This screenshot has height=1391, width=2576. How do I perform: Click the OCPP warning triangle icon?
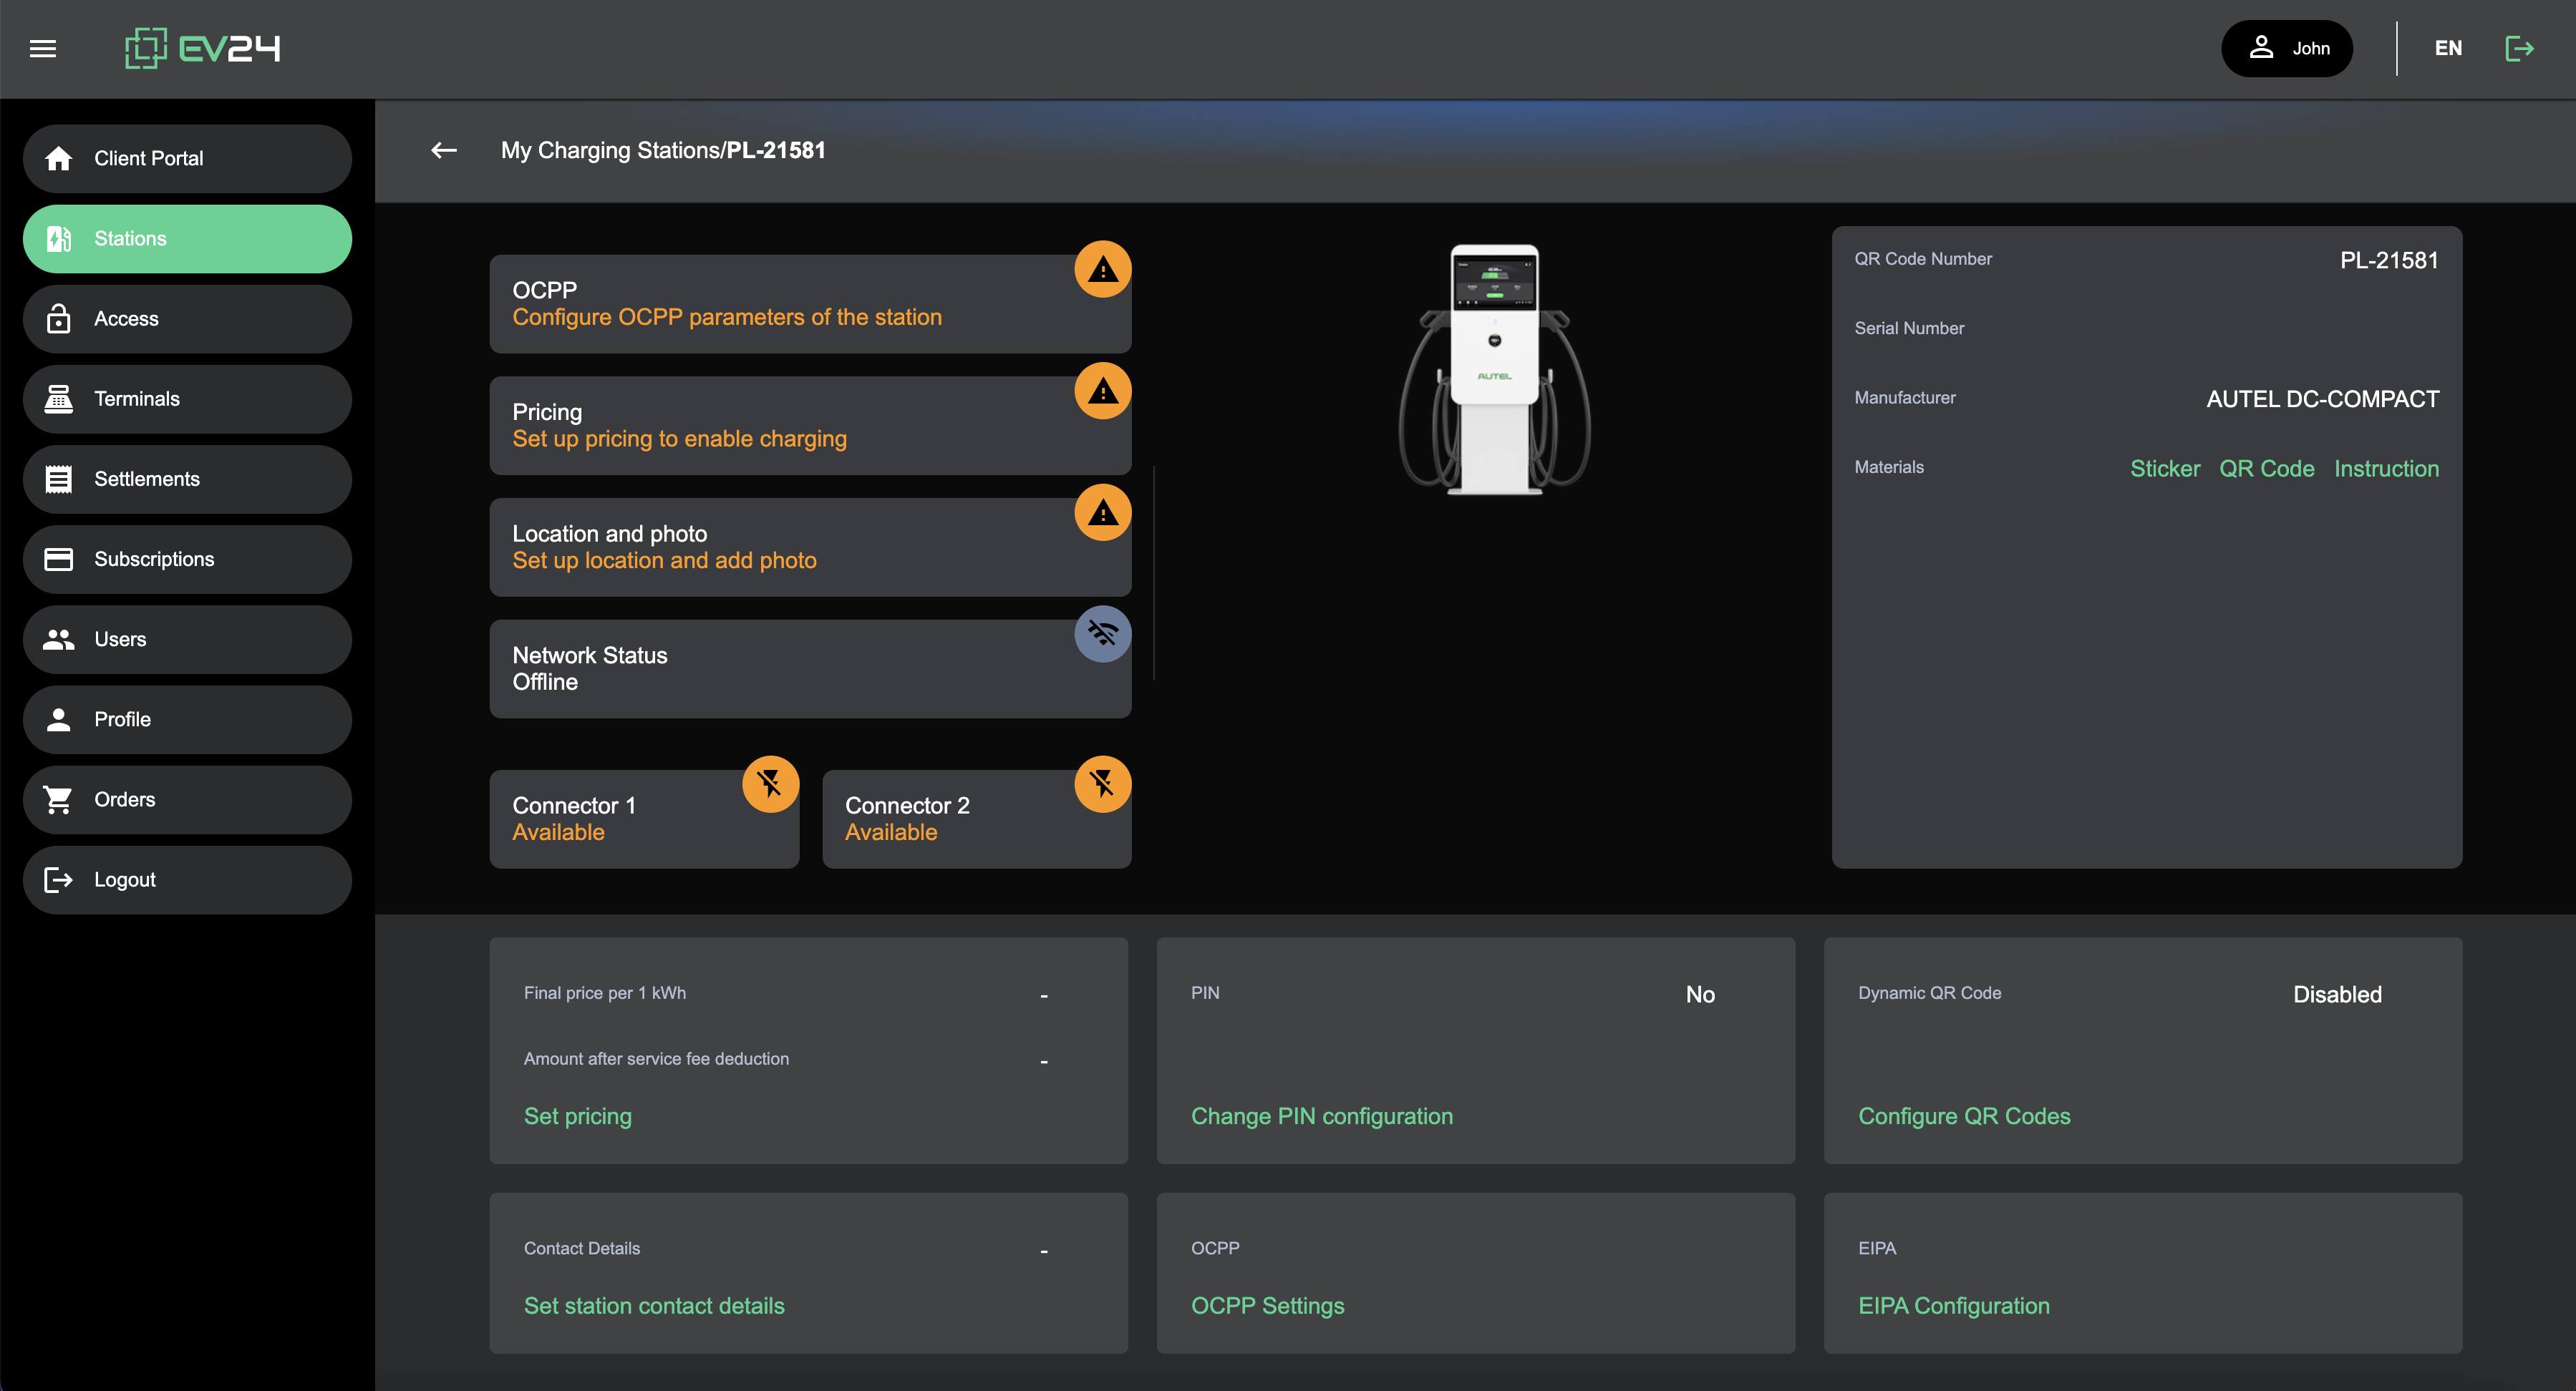pyautogui.click(x=1102, y=269)
